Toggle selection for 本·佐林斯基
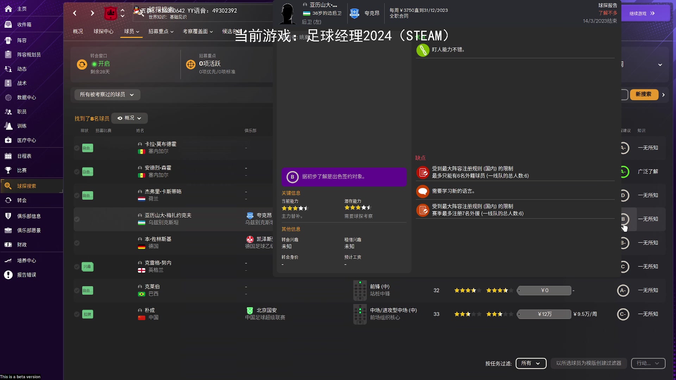This screenshot has width=676, height=380. (77, 243)
